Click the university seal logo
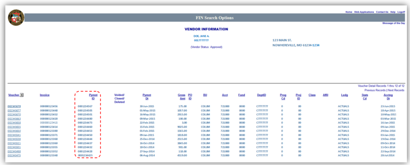410x165 pixels. pos(16,17)
